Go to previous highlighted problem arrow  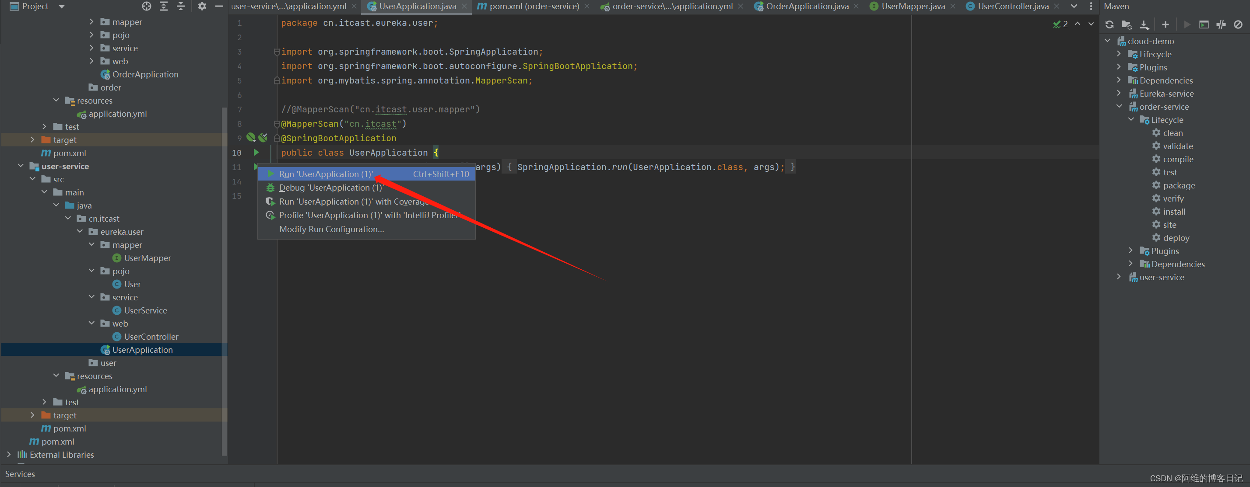point(1077,24)
